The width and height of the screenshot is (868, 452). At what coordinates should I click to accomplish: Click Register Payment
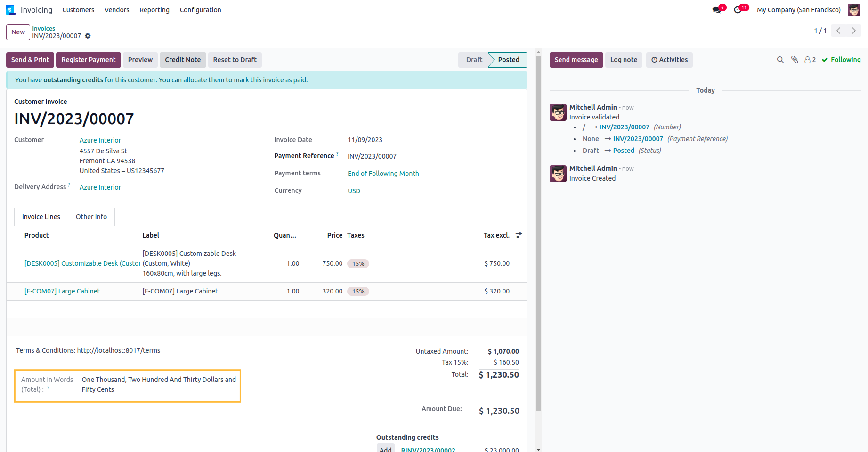(x=89, y=60)
